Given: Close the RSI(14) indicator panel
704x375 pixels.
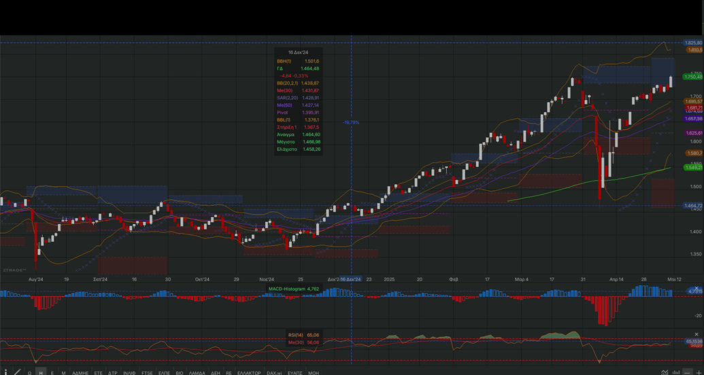Looking at the screenshot, I should [697, 334].
